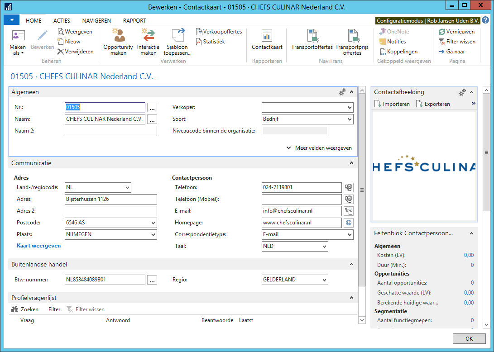Open the Land-/regiocode dropdown
The width and height of the screenshot is (494, 352).
pos(127,188)
